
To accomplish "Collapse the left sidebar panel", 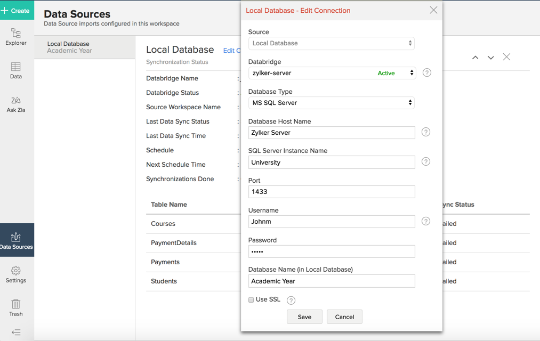I will pos(16,332).
